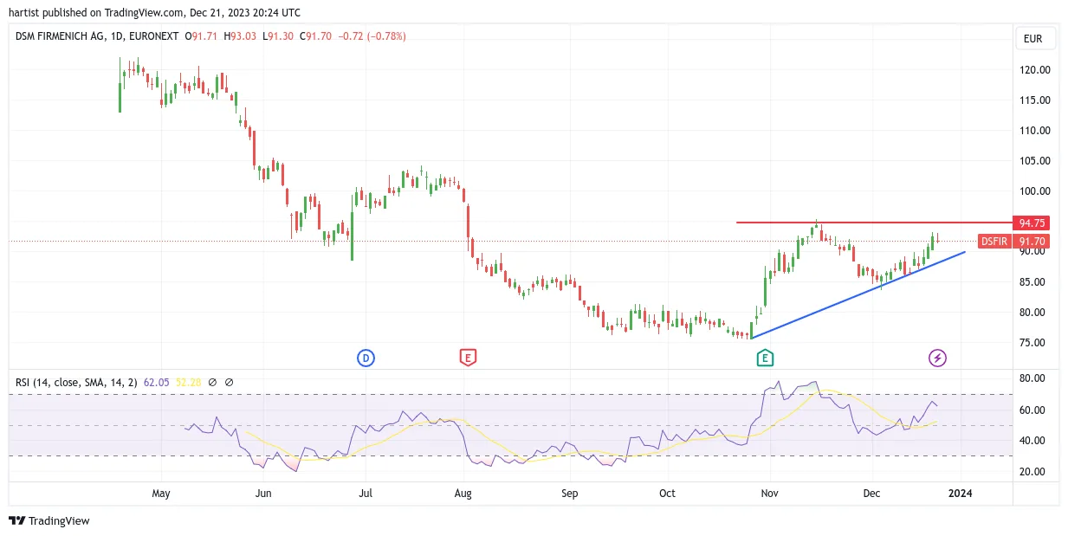Click the Aug label on time axis
Image resolution: width=1068 pixels, height=536 pixels.
pyautogui.click(x=463, y=494)
